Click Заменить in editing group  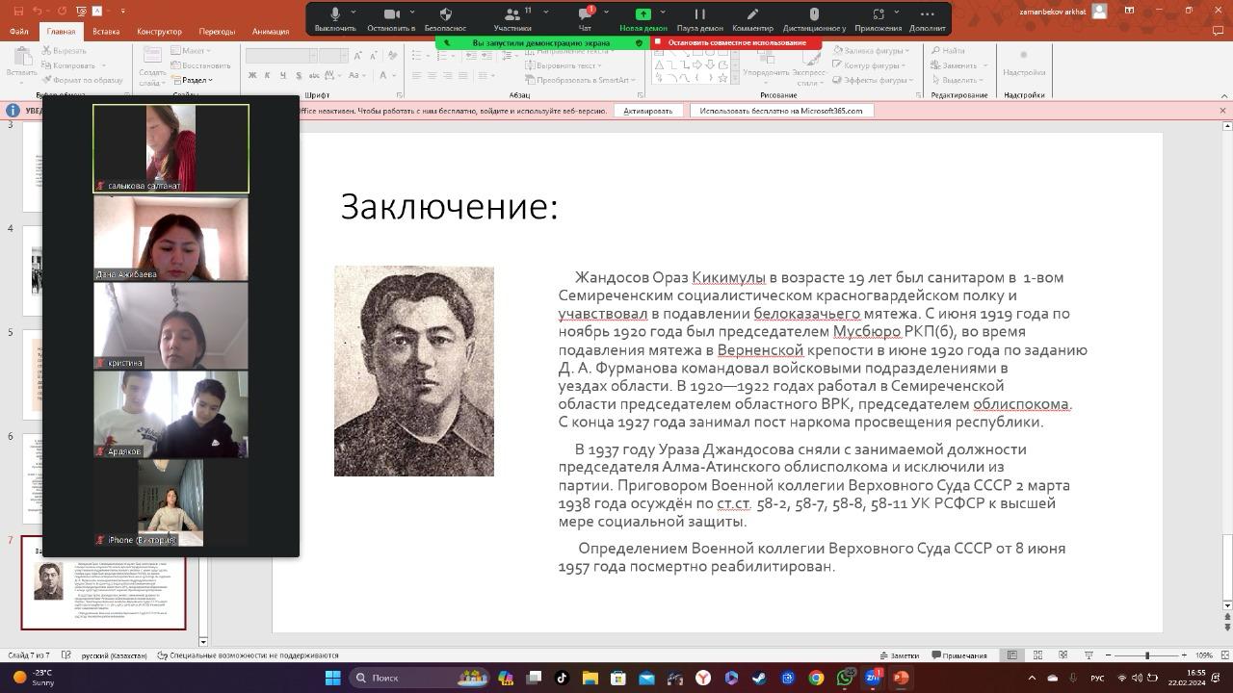[959, 65]
